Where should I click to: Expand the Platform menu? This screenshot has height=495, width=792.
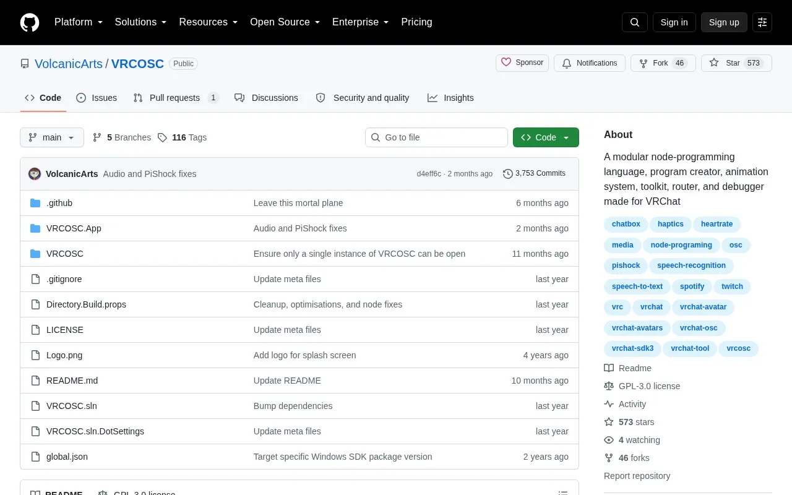tap(79, 22)
